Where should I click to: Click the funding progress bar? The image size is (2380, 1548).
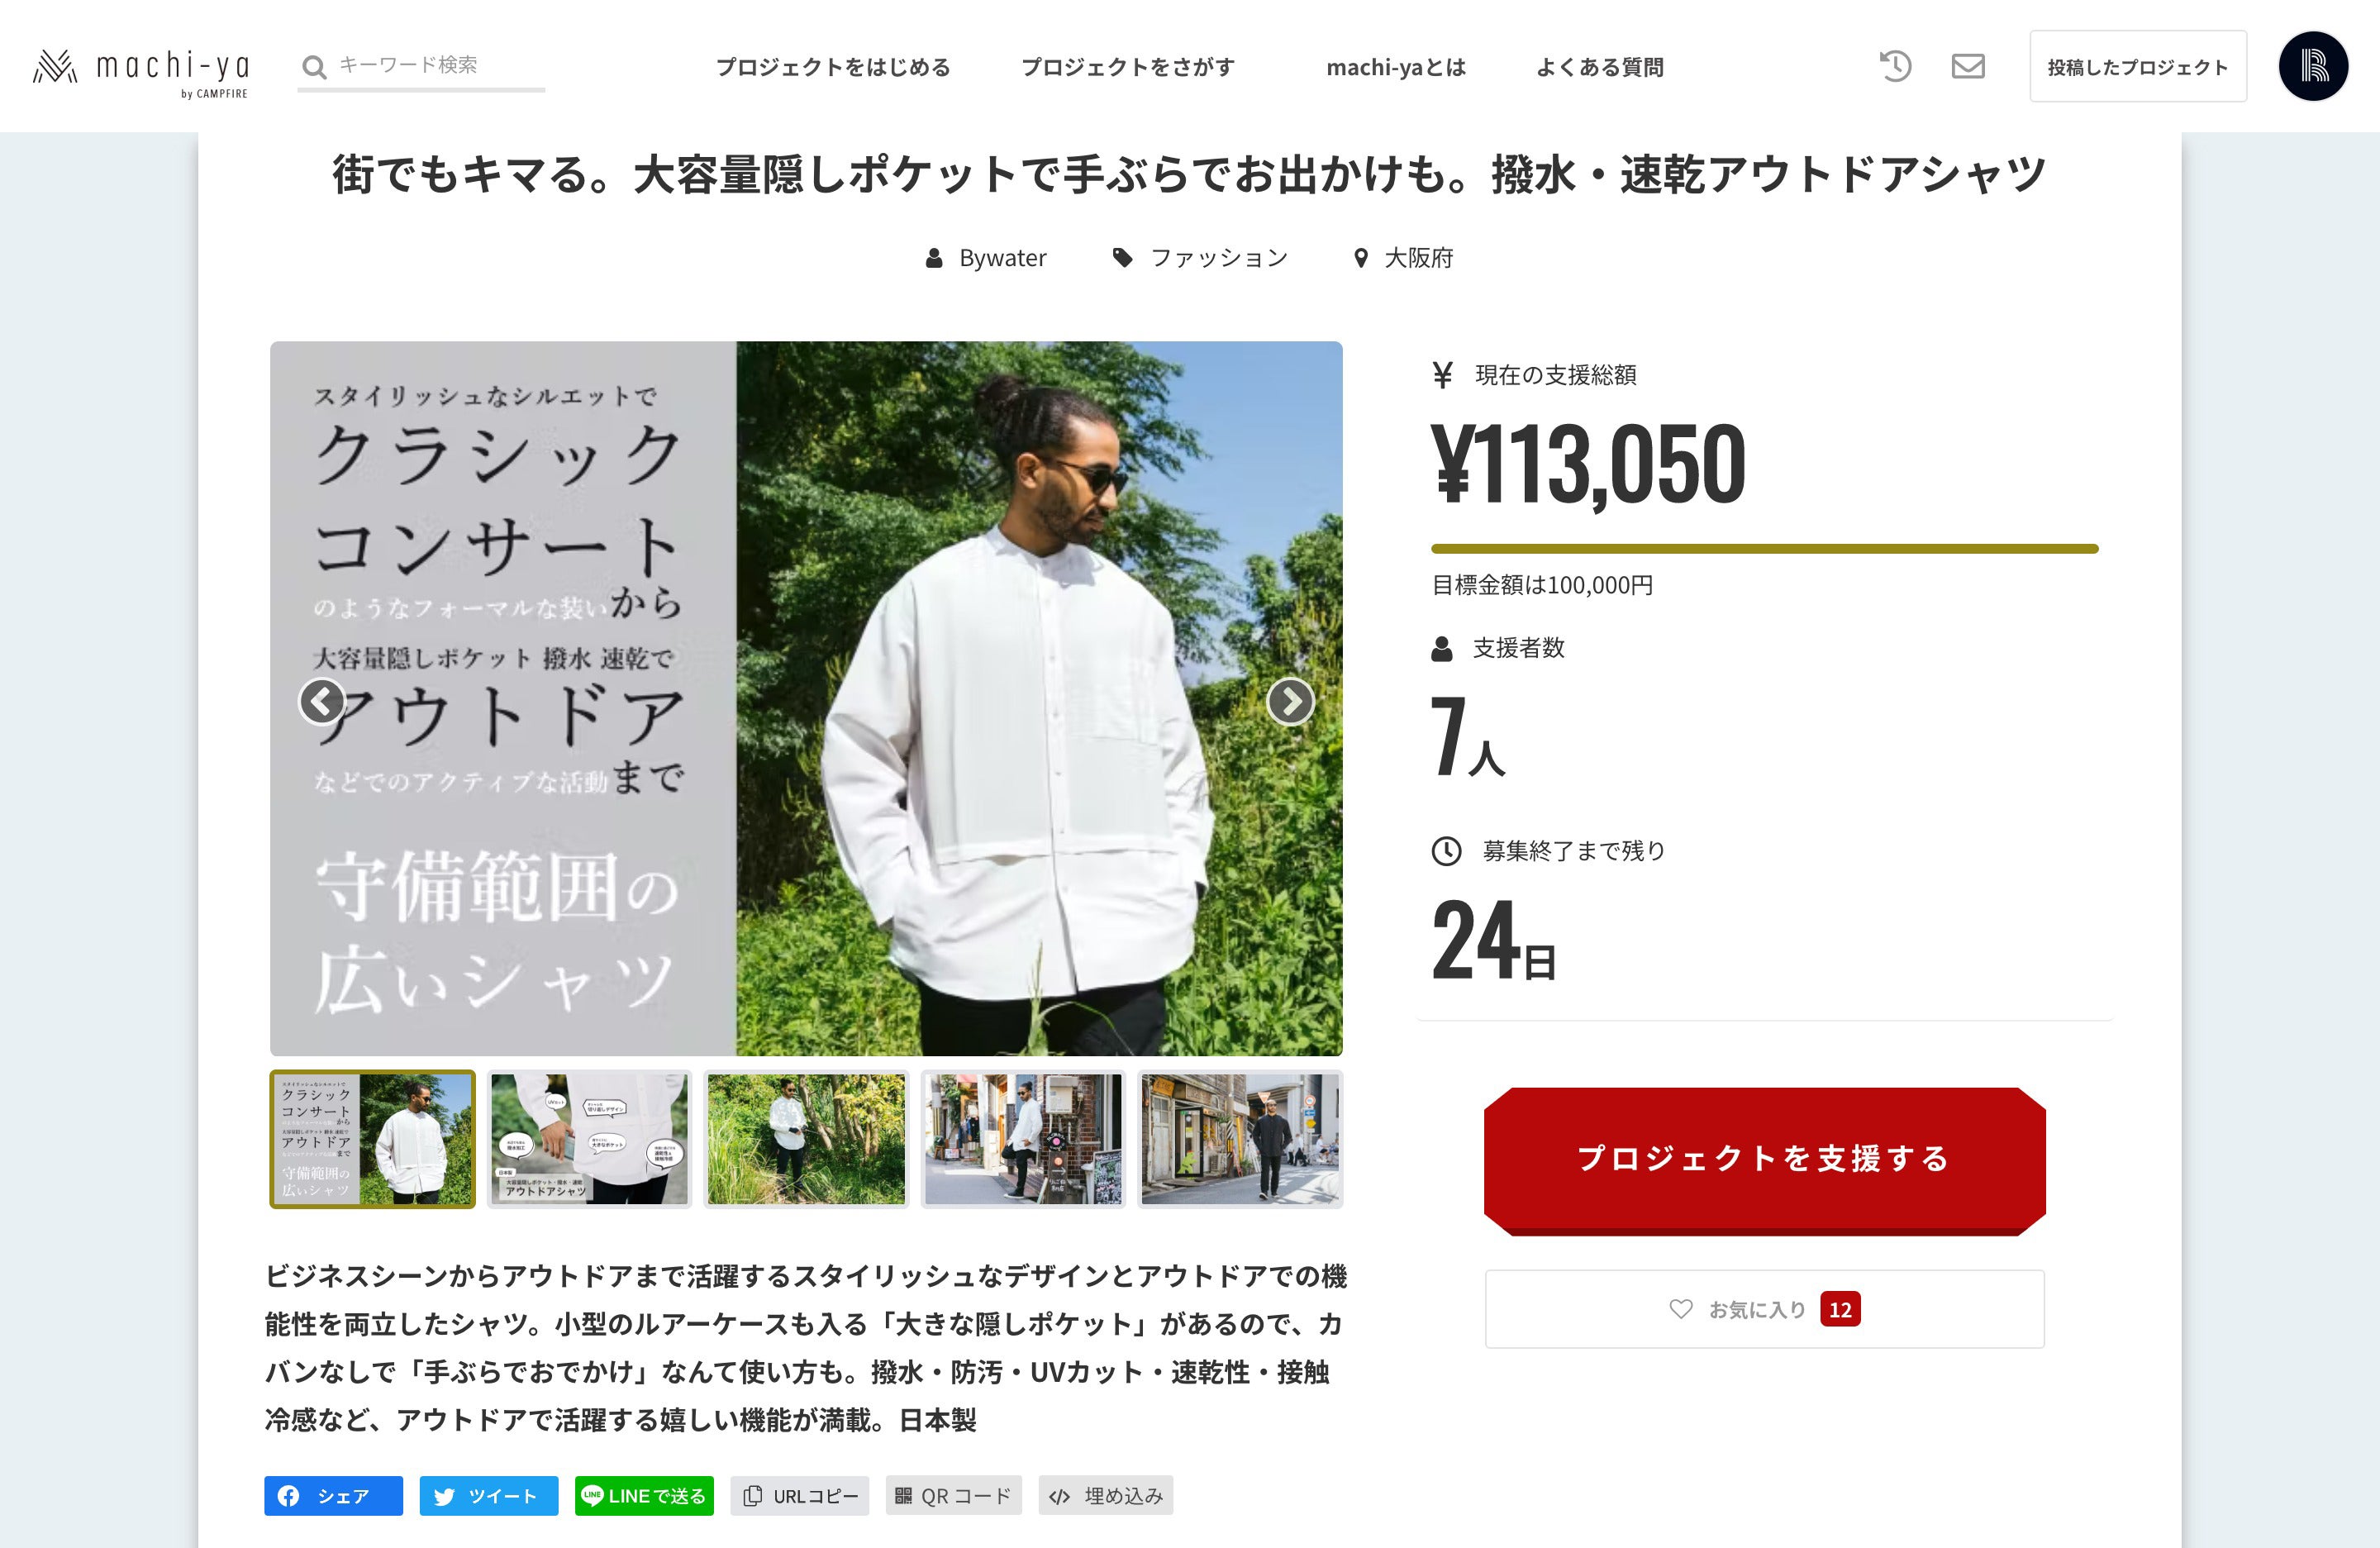coord(1764,549)
